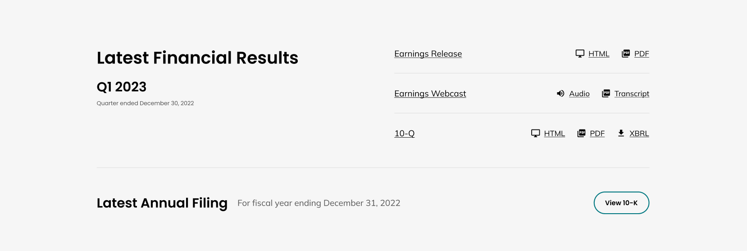Click the monitor icon beside Earnings Release HTML
The width and height of the screenshot is (747, 251).
coord(580,54)
